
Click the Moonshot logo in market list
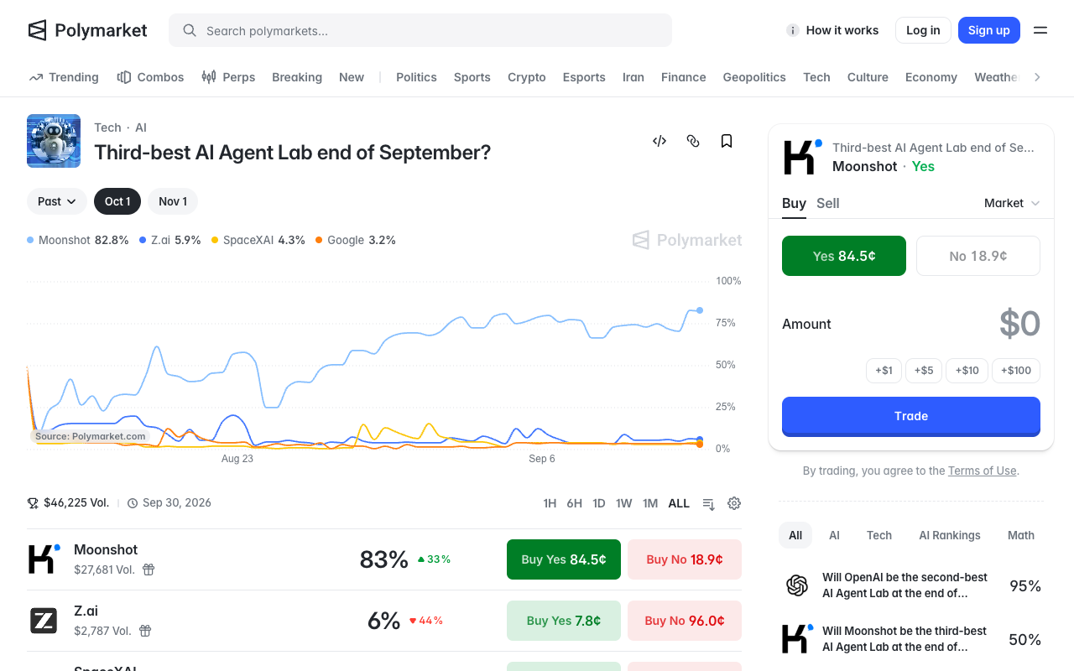click(44, 559)
